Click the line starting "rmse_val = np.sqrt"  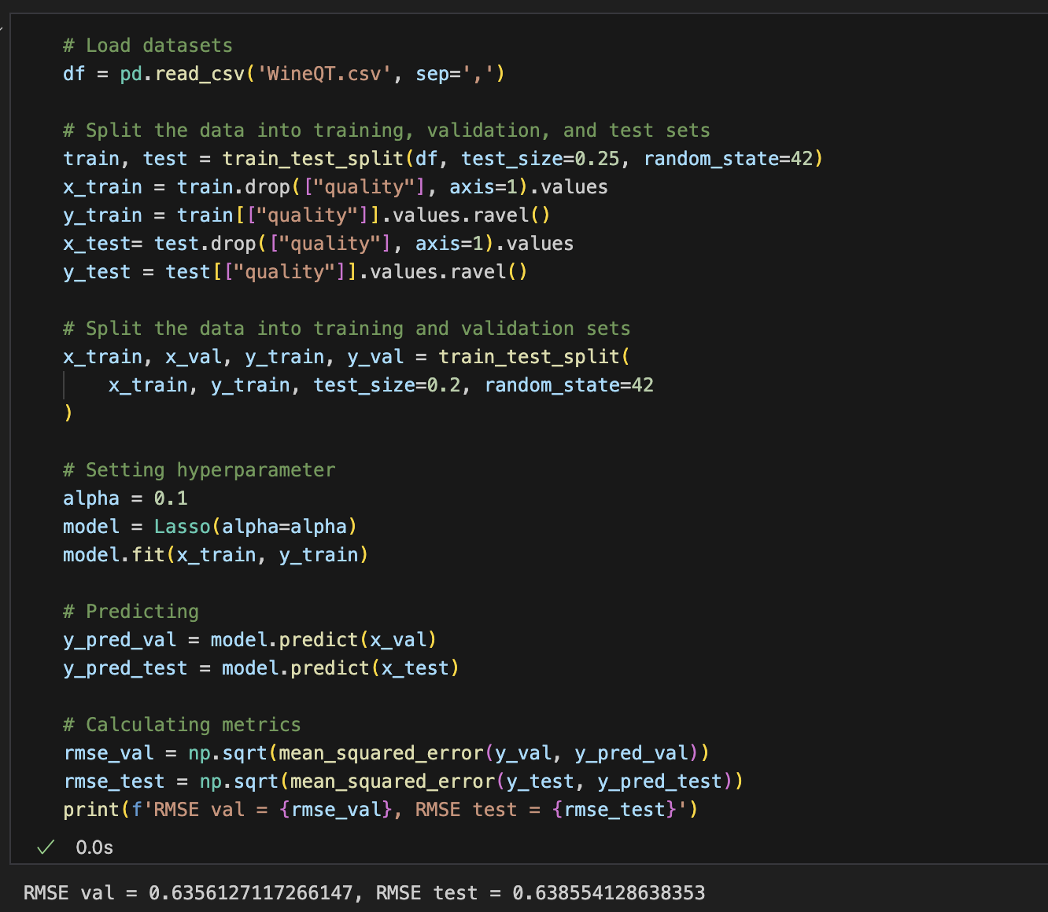(x=386, y=753)
